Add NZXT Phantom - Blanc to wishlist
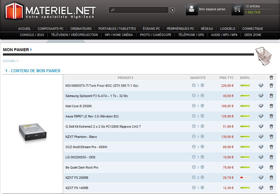The image size is (280, 194). [x=261, y=136]
